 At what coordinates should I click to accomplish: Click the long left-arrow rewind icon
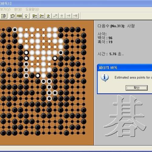pos(42,16)
